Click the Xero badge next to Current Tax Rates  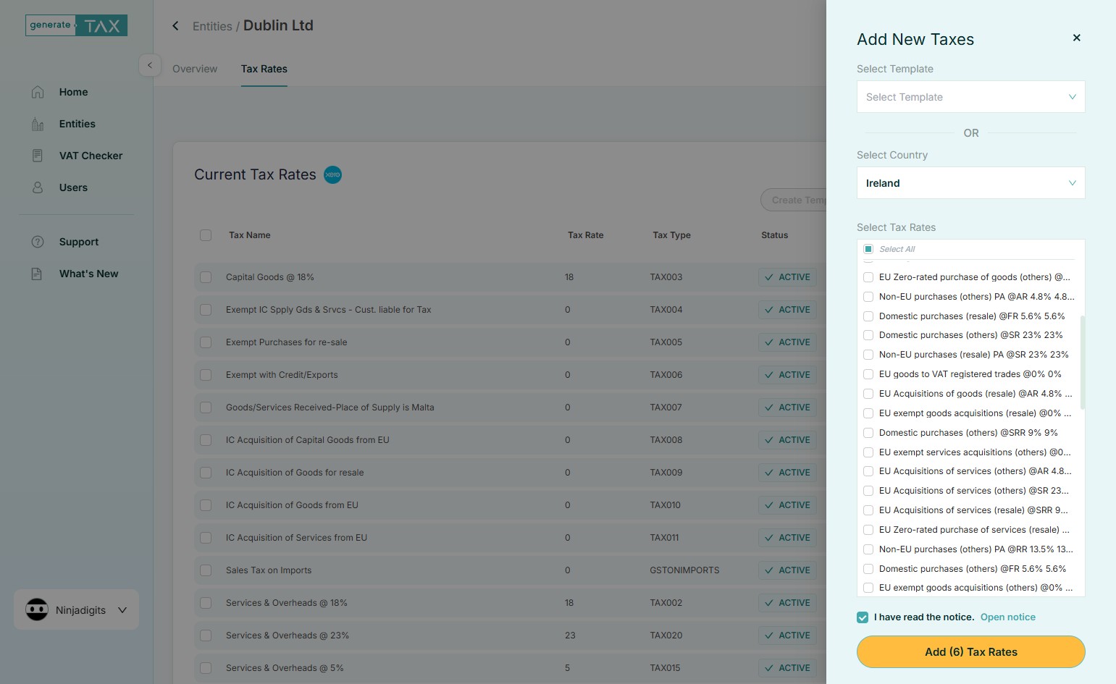[332, 174]
